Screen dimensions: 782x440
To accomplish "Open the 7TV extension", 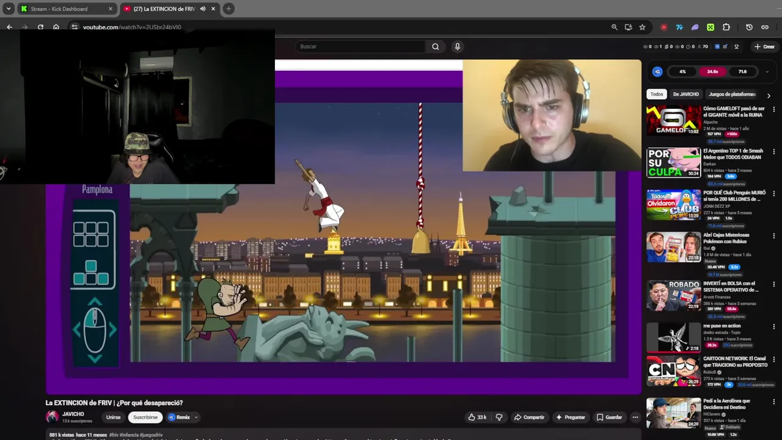I will [x=679, y=27].
